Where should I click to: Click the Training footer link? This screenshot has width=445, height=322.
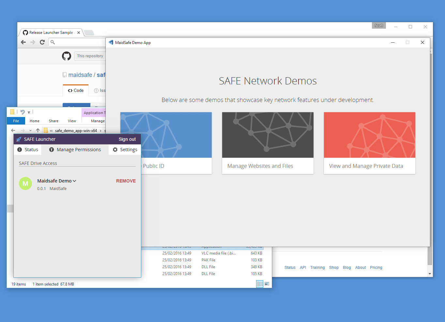[x=317, y=268]
